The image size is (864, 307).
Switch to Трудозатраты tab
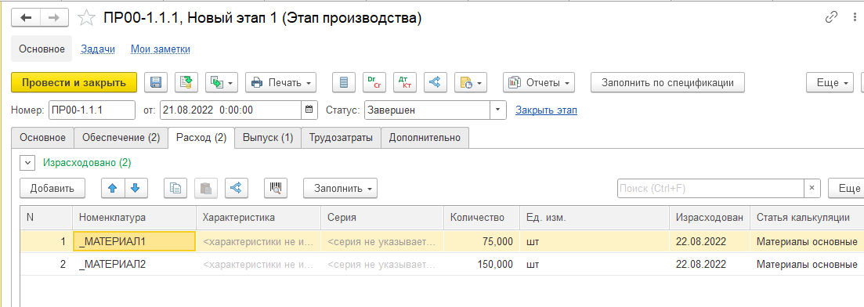click(x=341, y=138)
